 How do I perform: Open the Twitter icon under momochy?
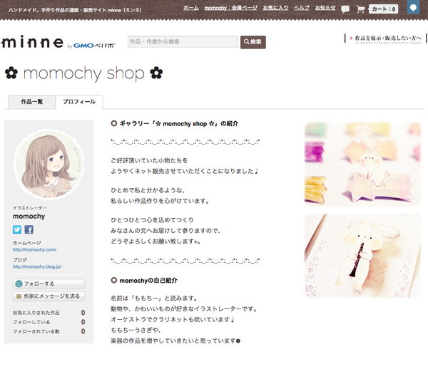pyautogui.click(x=17, y=229)
